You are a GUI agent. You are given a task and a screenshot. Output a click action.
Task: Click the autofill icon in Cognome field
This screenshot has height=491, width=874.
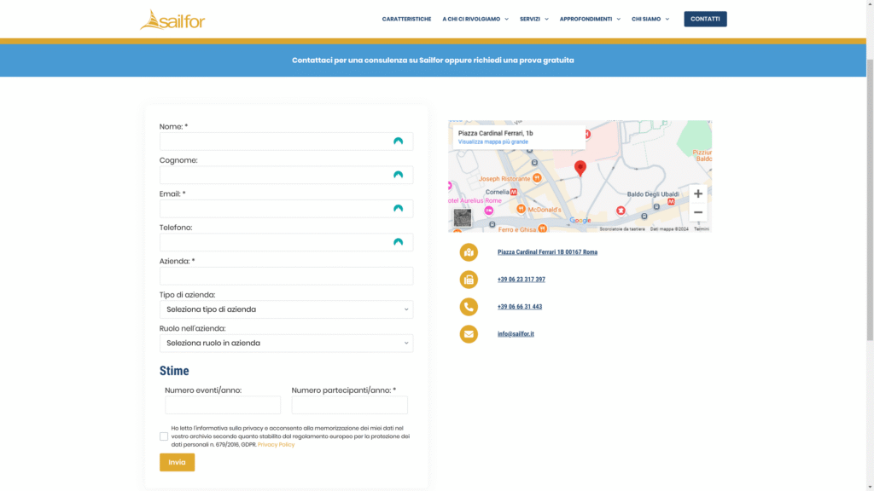[398, 175]
